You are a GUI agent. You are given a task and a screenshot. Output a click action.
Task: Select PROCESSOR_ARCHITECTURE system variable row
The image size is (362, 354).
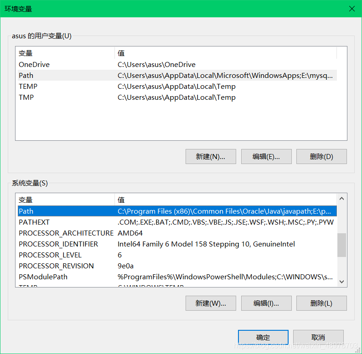177,233
